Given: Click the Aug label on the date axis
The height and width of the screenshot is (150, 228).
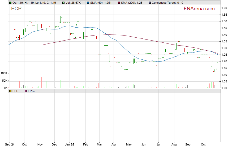Looking at the screenshot, I should click(174, 145).
